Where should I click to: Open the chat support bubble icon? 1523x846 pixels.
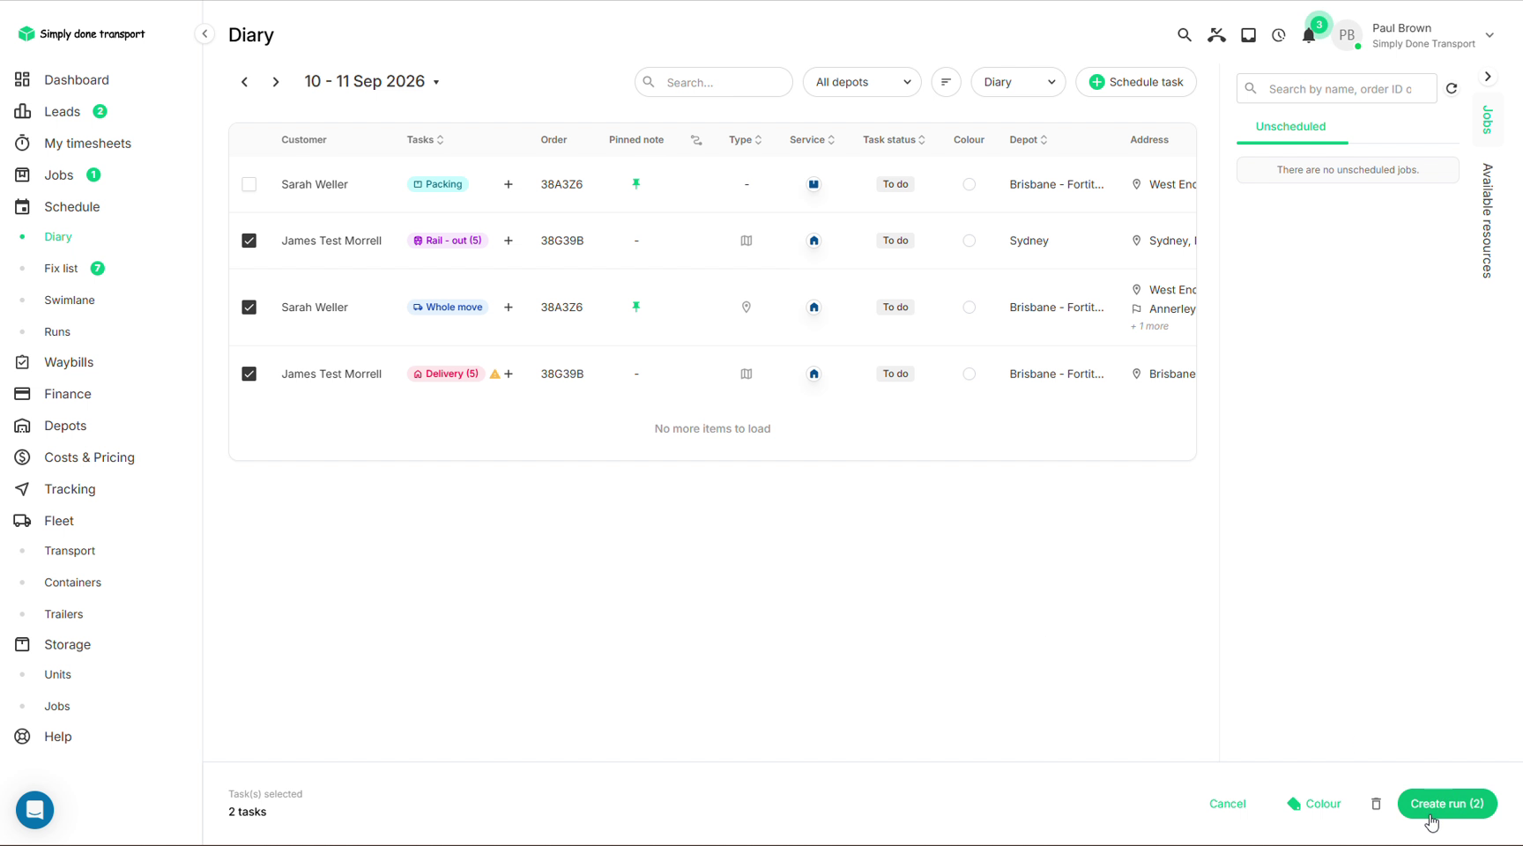[35, 810]
